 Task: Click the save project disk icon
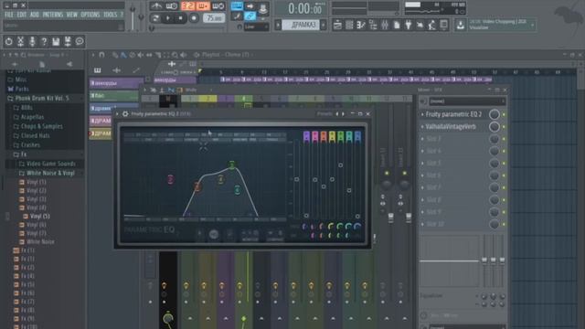click(56, 41)
